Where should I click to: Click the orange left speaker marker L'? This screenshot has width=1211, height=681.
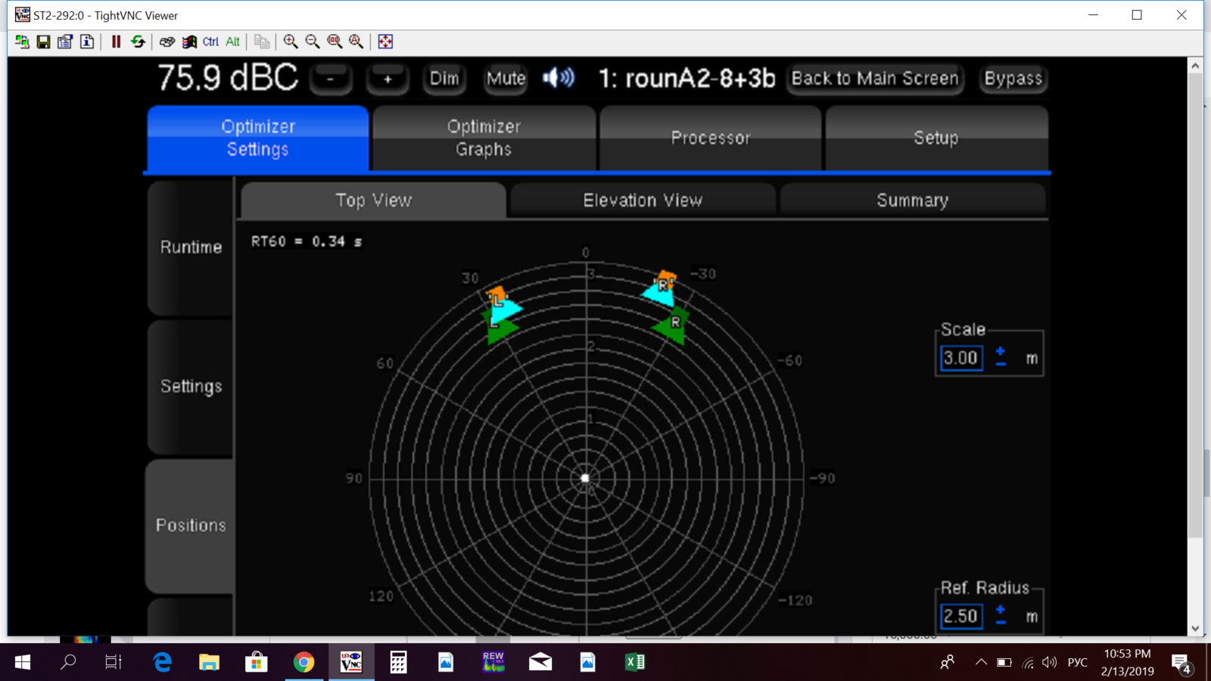497,294
